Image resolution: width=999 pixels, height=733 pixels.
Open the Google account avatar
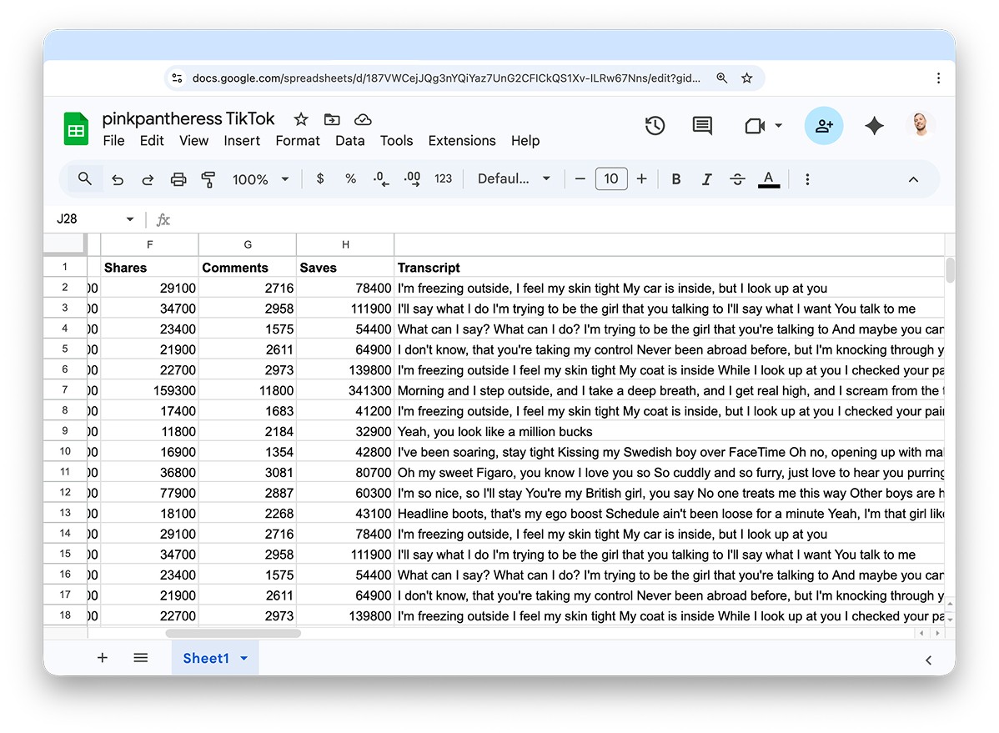pyautogui.click(x=920, y=124)
